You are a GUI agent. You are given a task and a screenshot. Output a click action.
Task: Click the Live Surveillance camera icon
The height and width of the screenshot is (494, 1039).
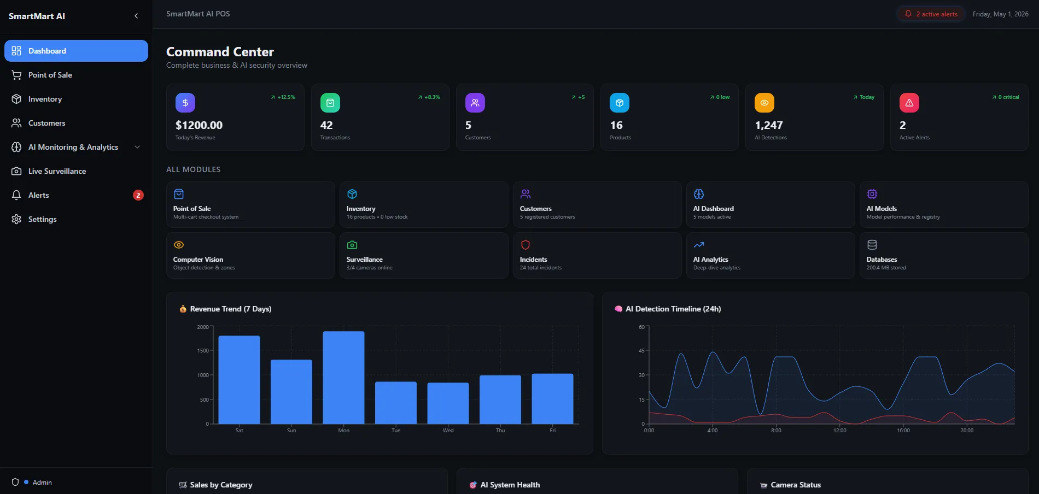(x=16, y=171)
